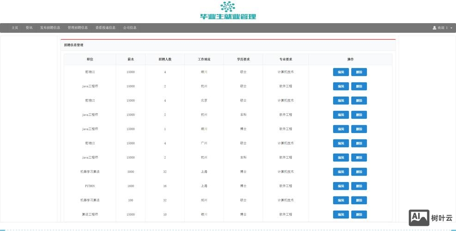Click 硕士 in the 北京 row

[243, 100]
